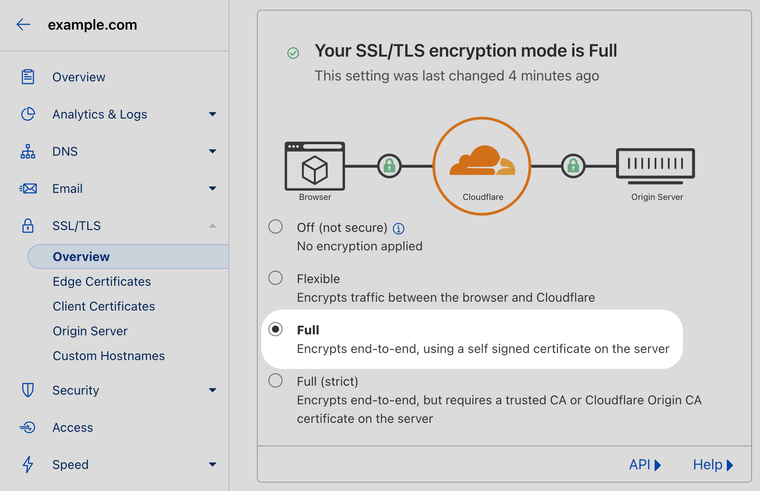Open the info tooltip next to Off (not secure)

point(398,228)
